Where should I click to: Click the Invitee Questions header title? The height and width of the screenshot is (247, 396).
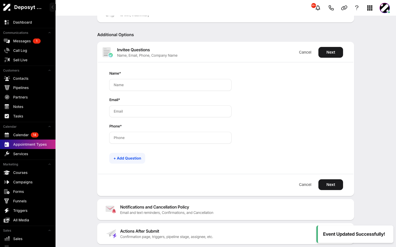pyautogui.click(x=133, y=50)
